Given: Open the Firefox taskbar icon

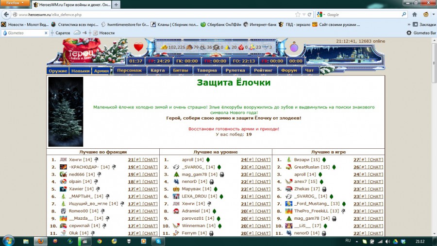Looking at the screenshot, I should 40,241.
